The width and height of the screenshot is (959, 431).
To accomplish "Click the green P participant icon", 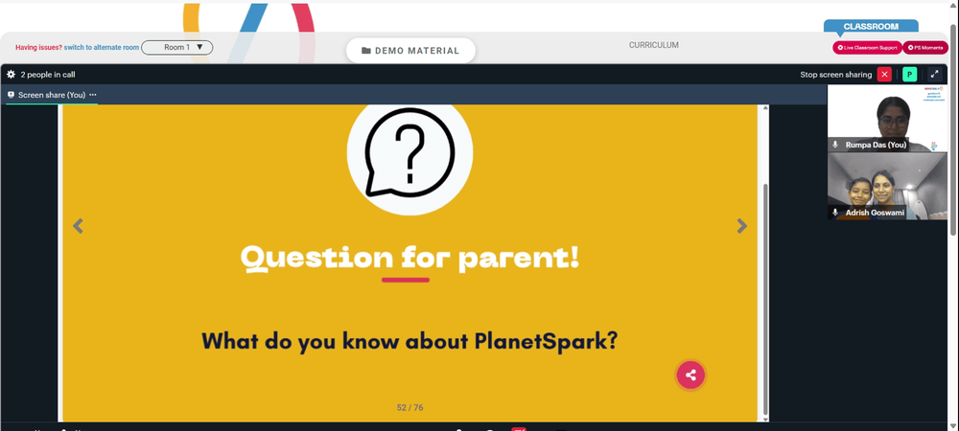I will coord(909,75).
